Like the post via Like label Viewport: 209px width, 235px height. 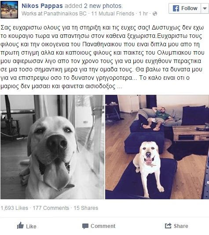(x=31, y=226)
